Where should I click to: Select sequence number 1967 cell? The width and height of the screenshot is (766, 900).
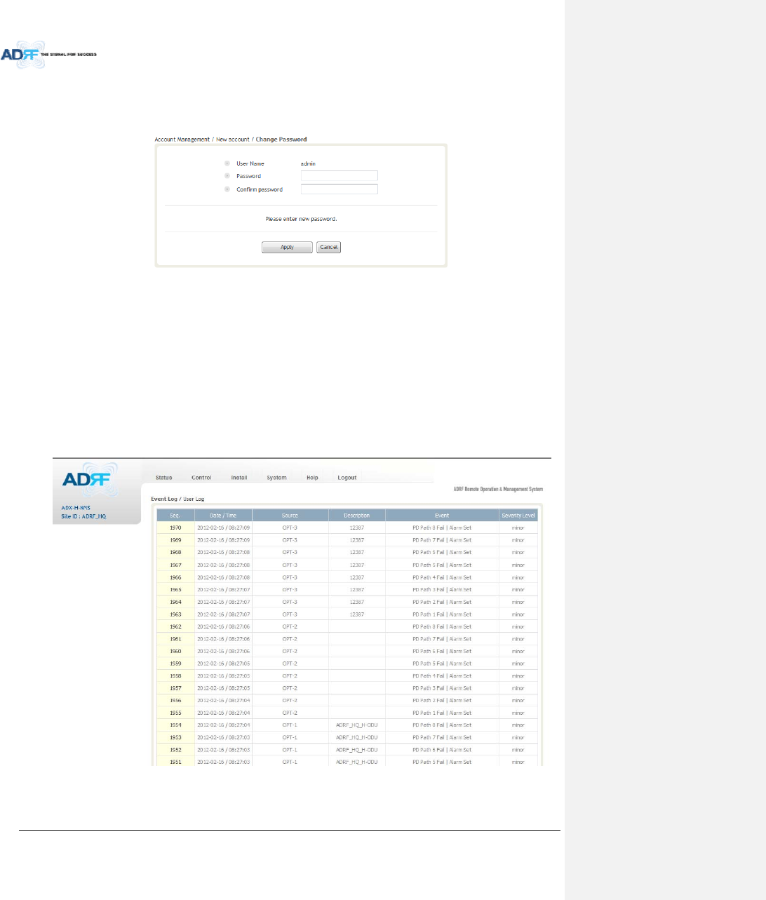[x=175, y=565]
